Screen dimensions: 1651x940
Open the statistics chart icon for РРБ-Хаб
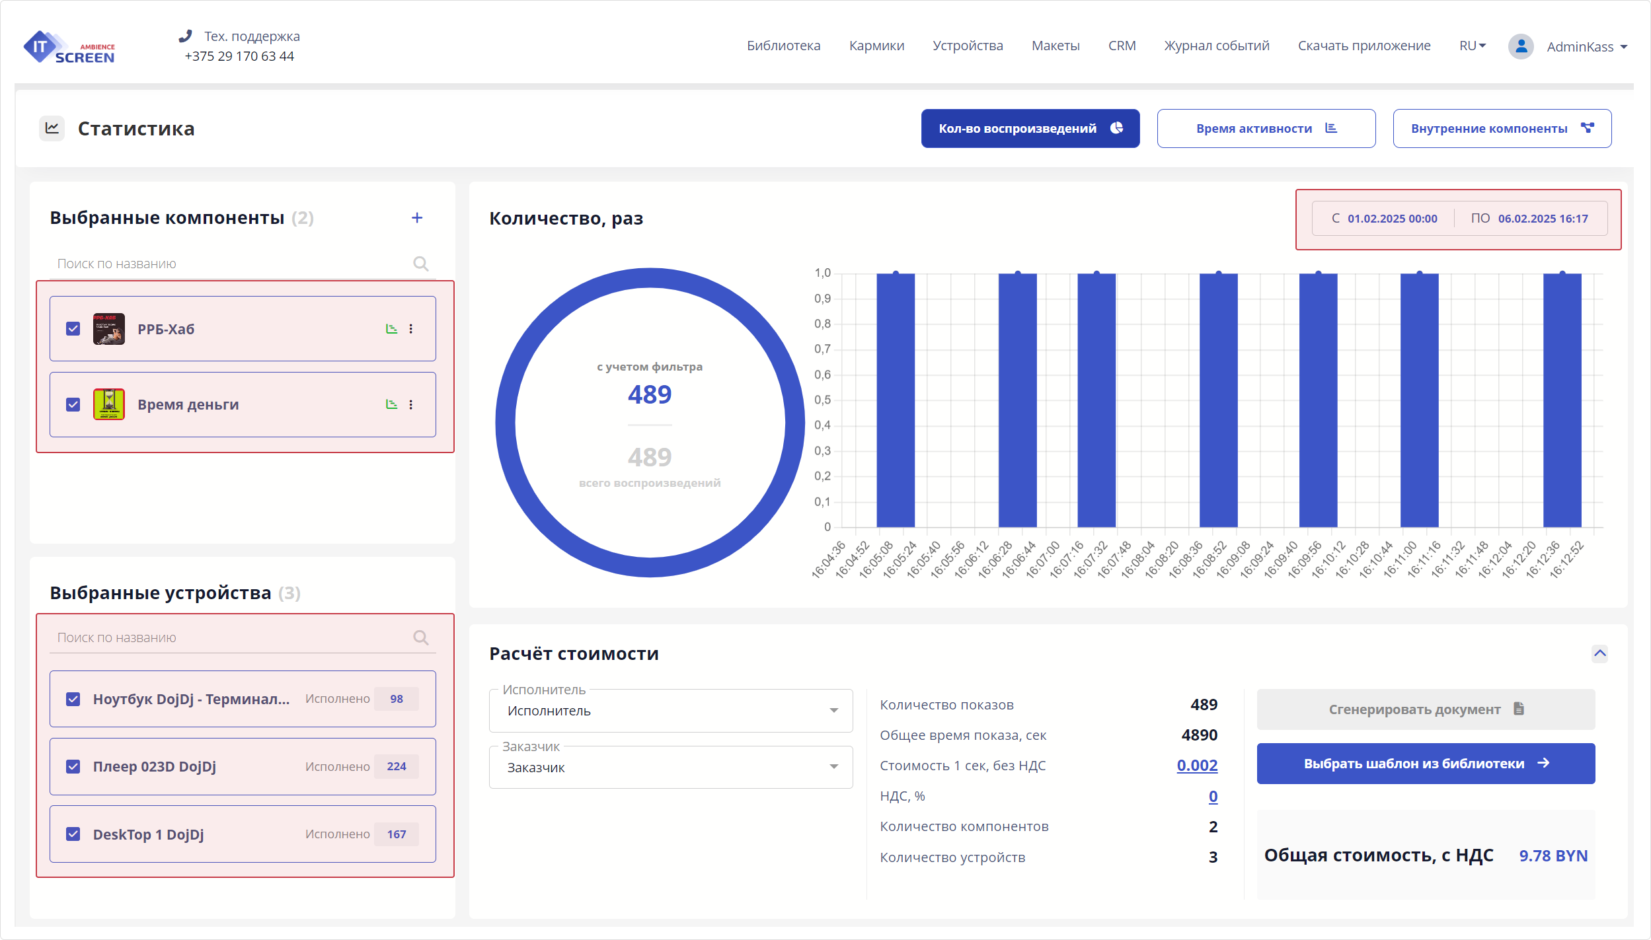[x=392, y=328]
